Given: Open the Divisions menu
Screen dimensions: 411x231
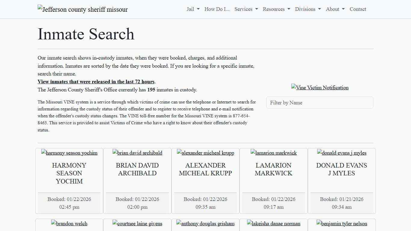Looking at the screenshot, I should tap(307, 9).
